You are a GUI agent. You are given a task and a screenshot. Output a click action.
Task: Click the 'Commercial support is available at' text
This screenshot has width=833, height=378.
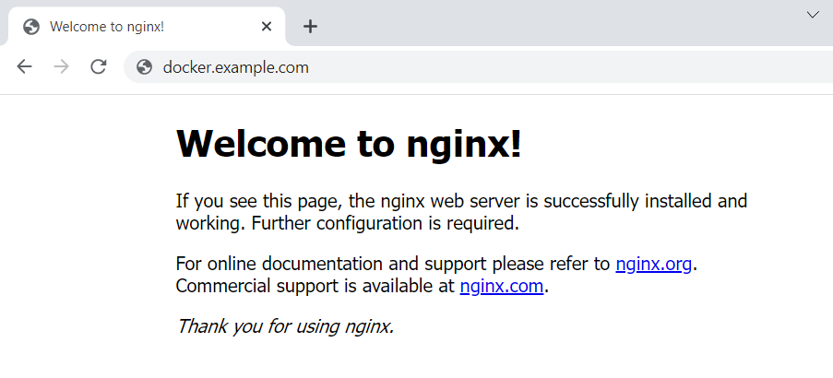315,286
